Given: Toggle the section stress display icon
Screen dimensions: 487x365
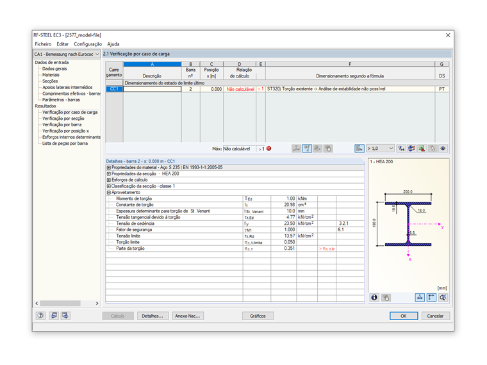Looking at the screenshot, I should pyautogui.click(x=420, y=297).
